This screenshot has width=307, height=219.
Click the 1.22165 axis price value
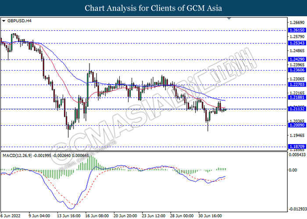point(297,93)
